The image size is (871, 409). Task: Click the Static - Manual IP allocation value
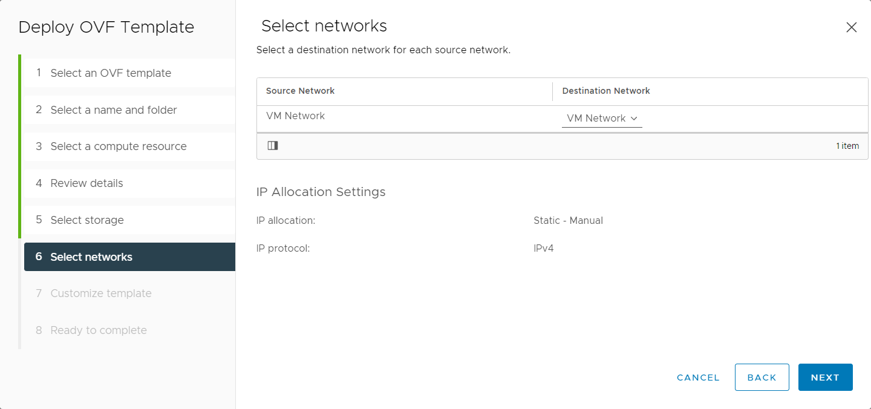tap(568, 220)
